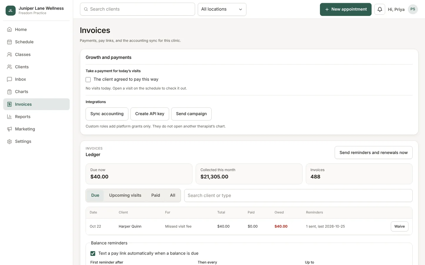Screen dimensions: 425x265
Task: Click 'Hi, Priya' greeting text
Action: click(x=396, y=9)
